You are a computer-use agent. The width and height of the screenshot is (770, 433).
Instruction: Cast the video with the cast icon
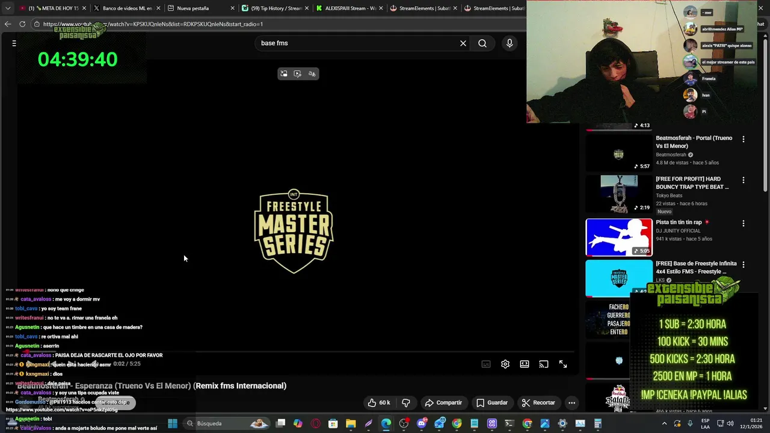(x=544, y=364)
